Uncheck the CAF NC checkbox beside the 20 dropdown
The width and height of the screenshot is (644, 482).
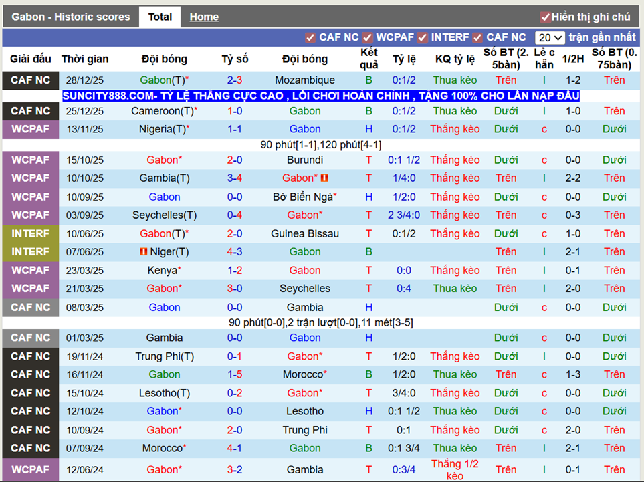(x=477, y=38)
